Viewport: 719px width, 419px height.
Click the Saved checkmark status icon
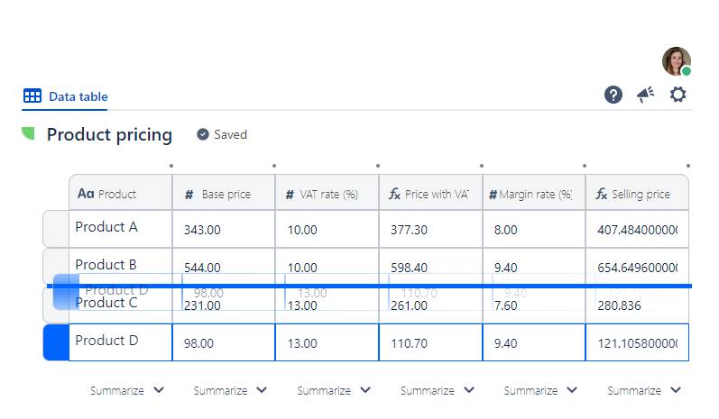203,134
